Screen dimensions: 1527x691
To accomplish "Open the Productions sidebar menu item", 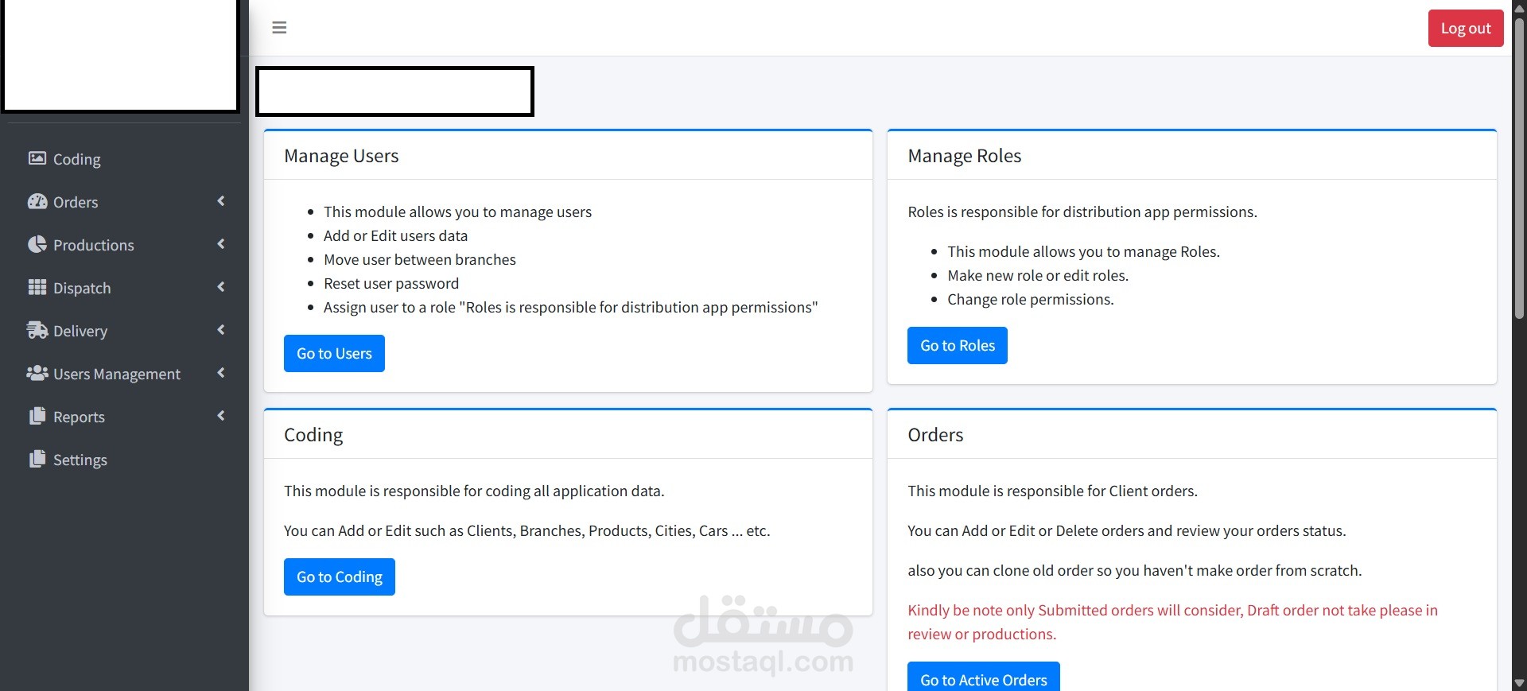I will [124, 245].
